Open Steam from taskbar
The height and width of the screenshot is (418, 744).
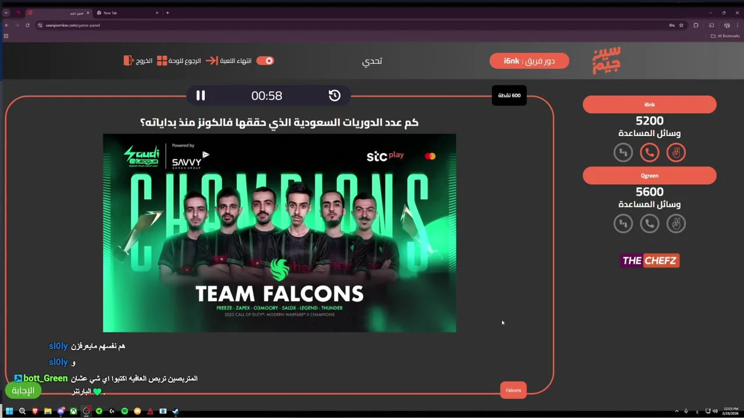pyautogui.click(x=176, y=411)
